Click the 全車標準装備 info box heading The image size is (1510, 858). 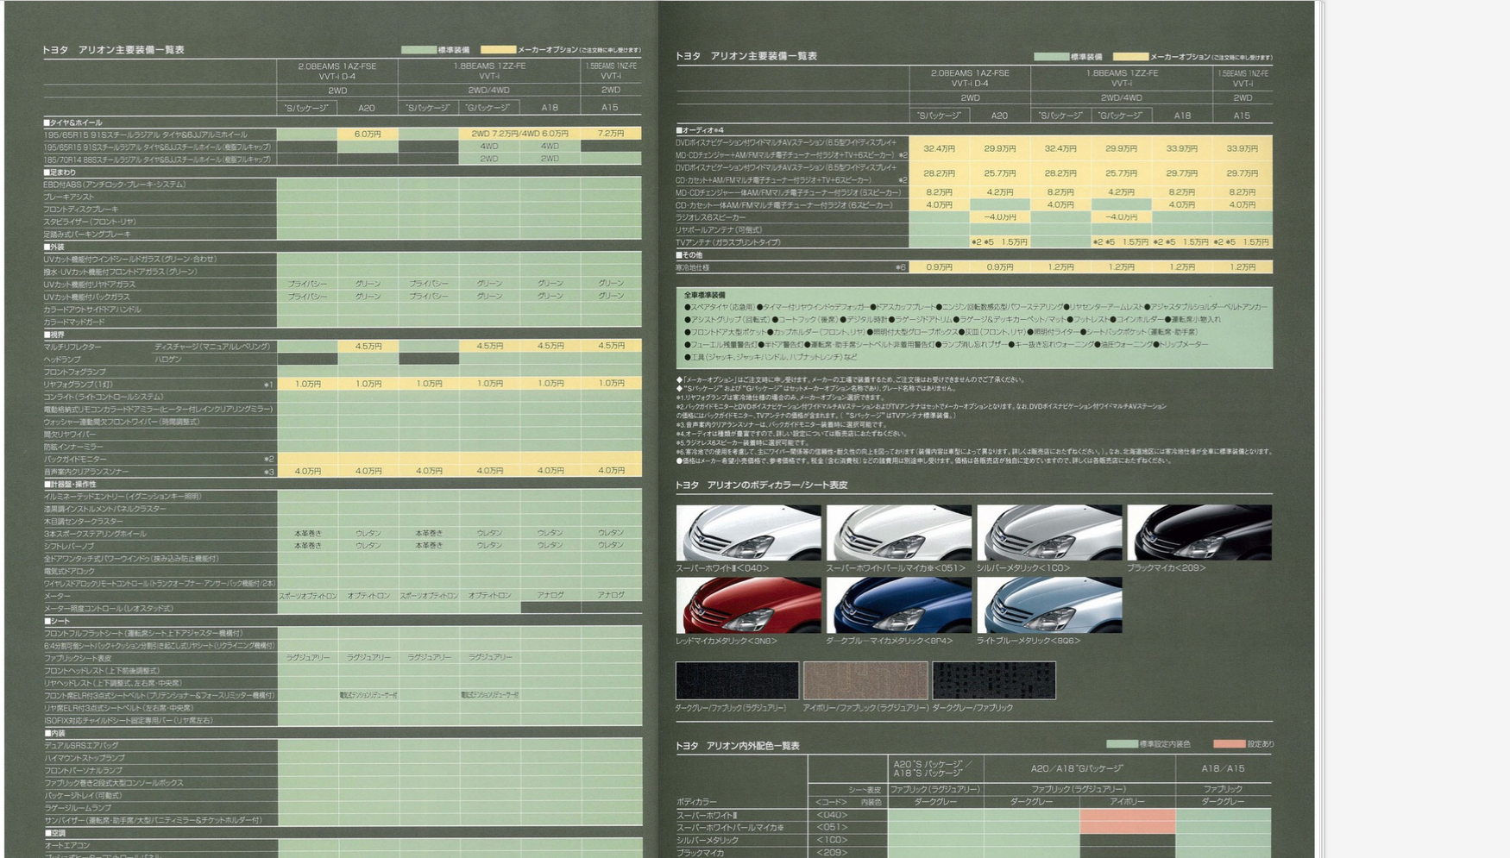coord(705,295)
